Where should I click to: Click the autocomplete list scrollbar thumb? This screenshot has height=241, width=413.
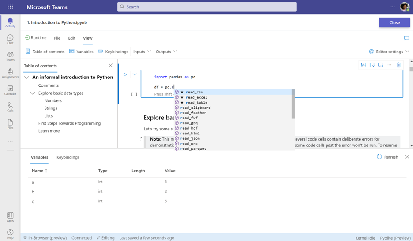tap(293, 104)
